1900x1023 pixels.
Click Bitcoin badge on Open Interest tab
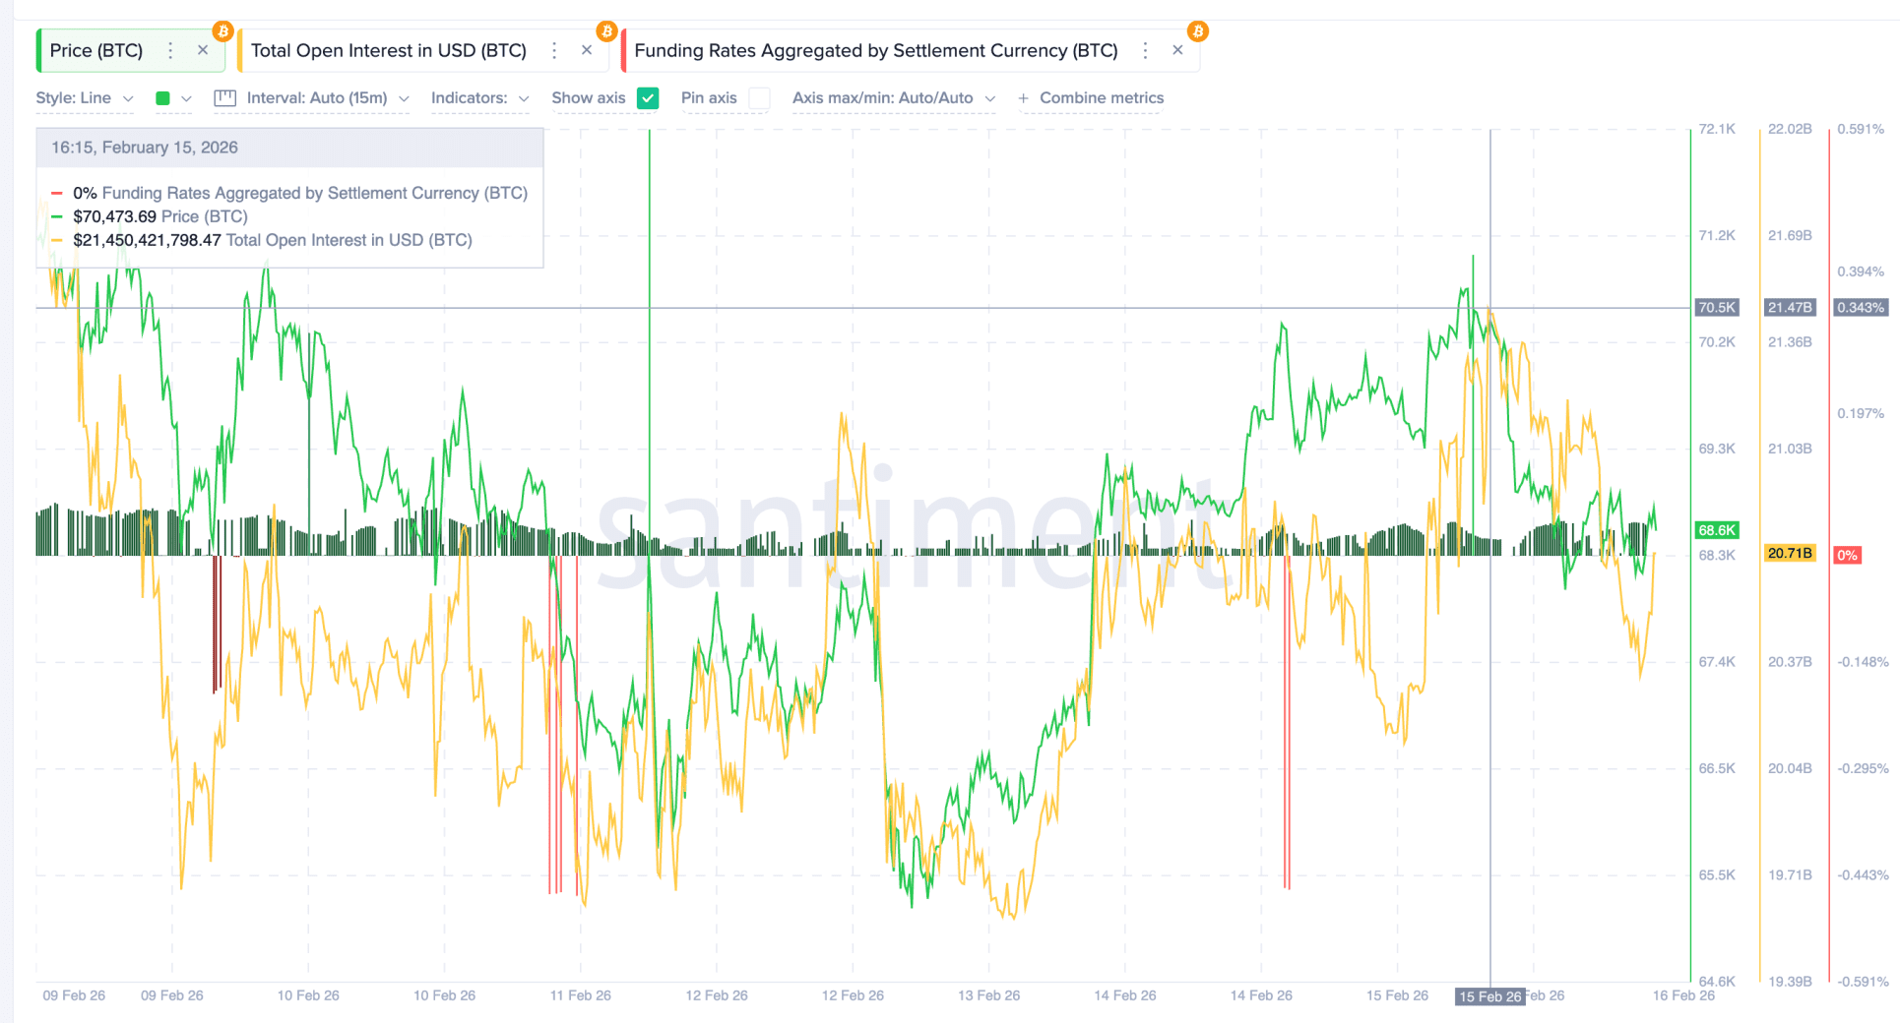coord(606,31)
